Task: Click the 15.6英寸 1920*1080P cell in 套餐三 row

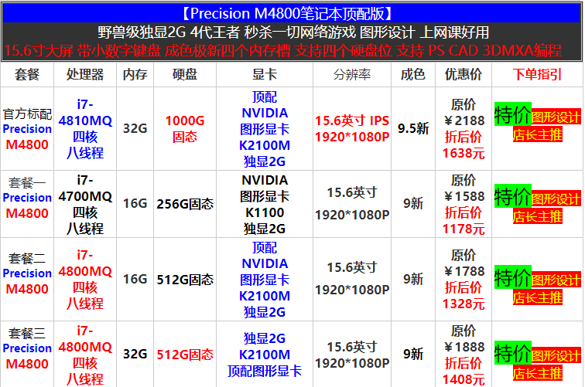Action: coord(352,355)
